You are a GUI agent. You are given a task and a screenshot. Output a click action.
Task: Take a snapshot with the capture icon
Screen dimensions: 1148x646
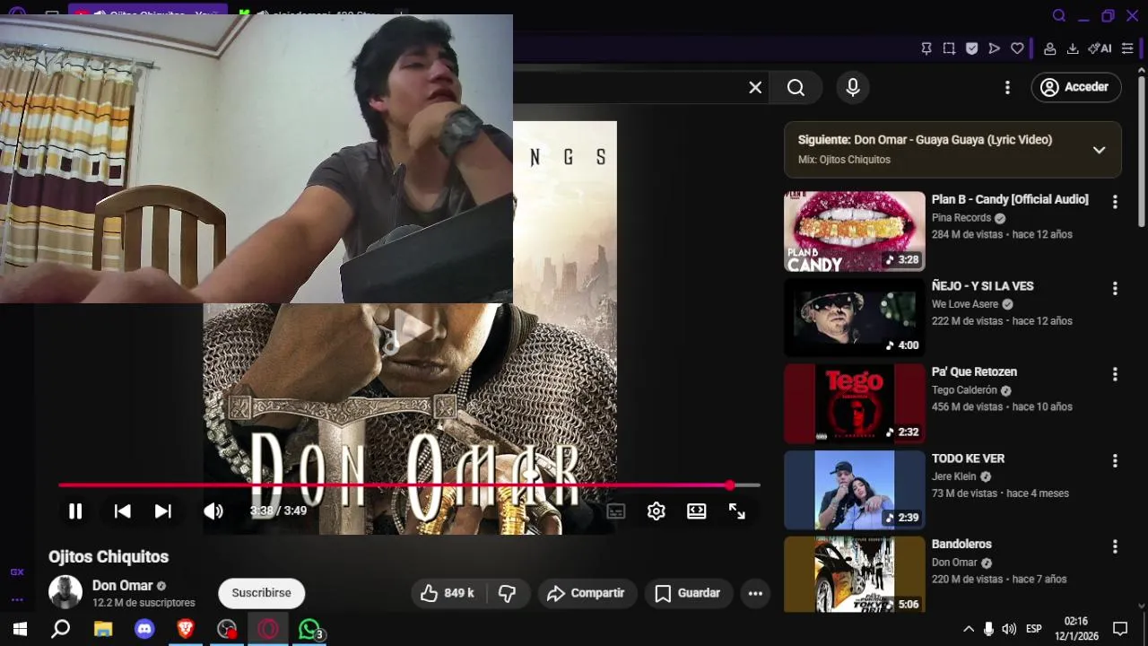(x=949, y=48)
